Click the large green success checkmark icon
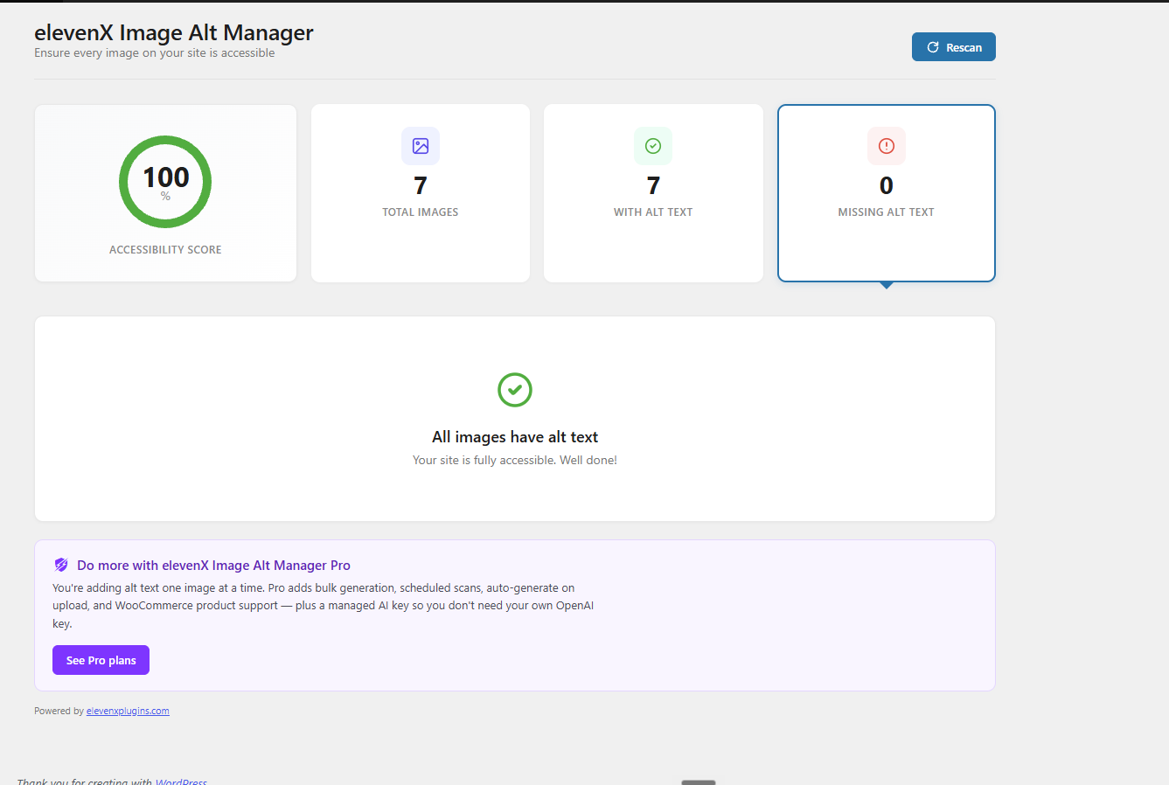 tap(515, 390)
